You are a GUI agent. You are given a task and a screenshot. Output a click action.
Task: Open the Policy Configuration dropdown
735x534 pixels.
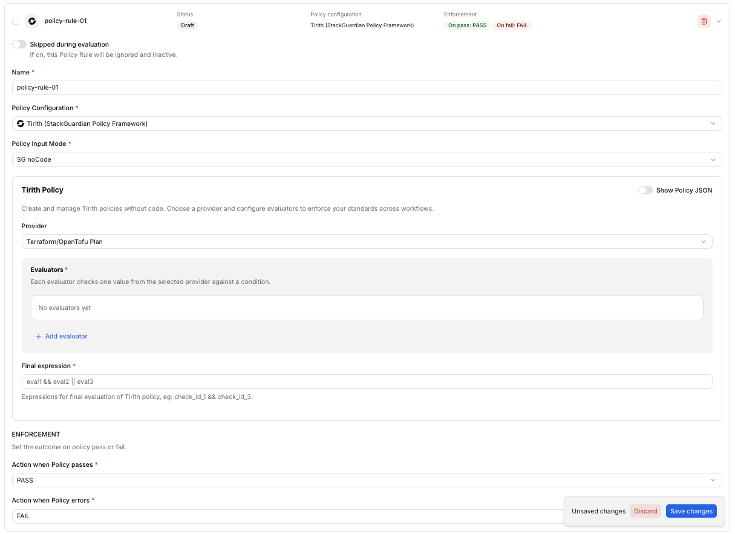pyautogui.click(x=367, y=124)
